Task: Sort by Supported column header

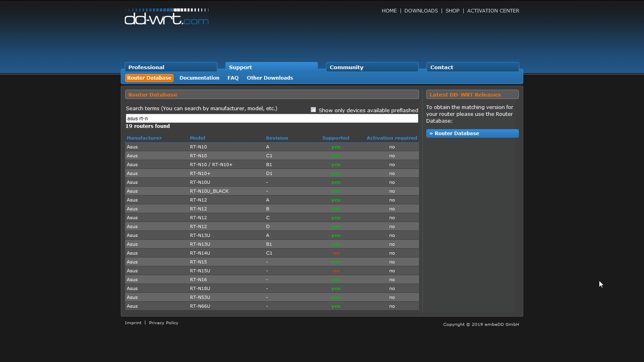Action: (x=336, y=138)
